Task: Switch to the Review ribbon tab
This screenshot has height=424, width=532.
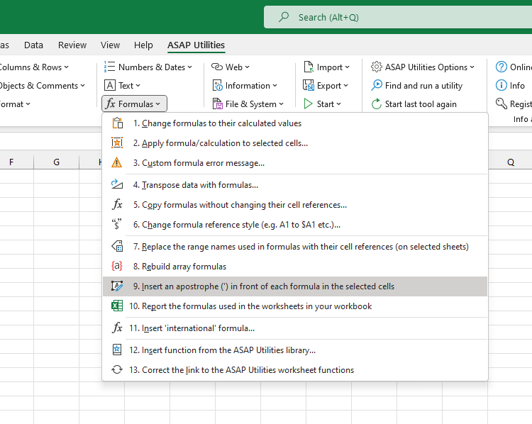Action: tap(72, 45)
